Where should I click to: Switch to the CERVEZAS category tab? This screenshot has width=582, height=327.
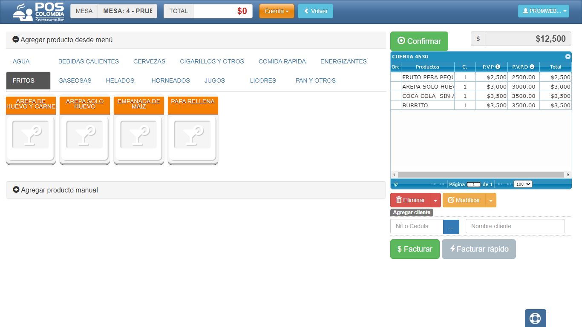tap(149, 61)
